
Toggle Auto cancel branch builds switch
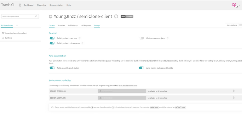pos(52,68)
